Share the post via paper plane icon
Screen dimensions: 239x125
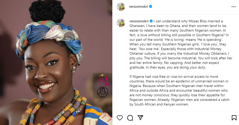[140, 118]
